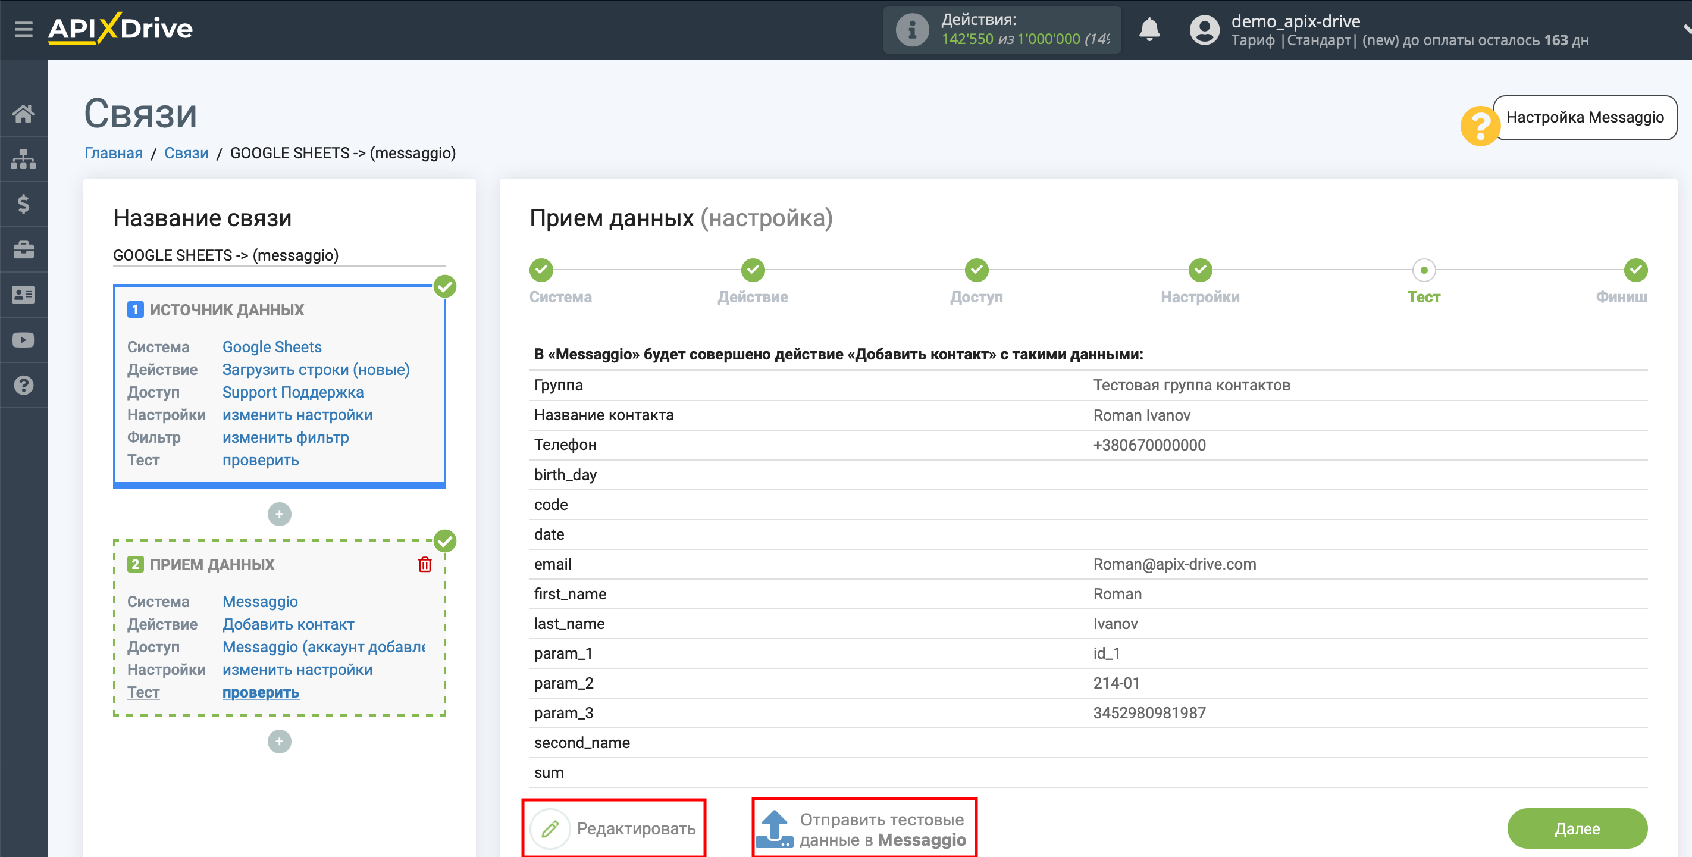Open Google Sheets system link
This screenshot has width=1692, height=857.
click(272, 347)
